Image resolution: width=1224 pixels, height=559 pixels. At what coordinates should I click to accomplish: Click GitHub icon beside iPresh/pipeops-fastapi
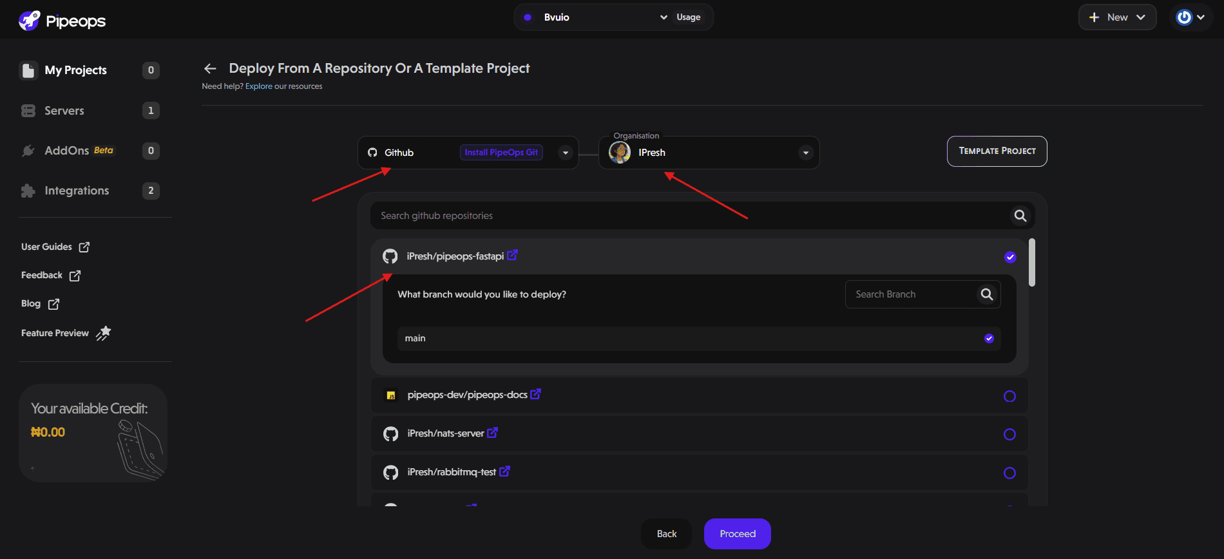390,256
